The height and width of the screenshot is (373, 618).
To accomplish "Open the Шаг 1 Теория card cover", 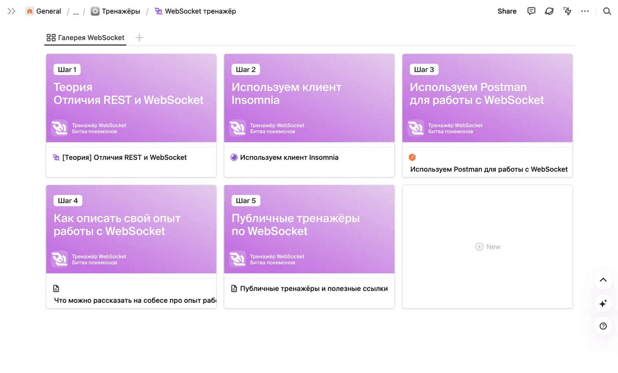I will pyautogui.click(x=131, y=98).
